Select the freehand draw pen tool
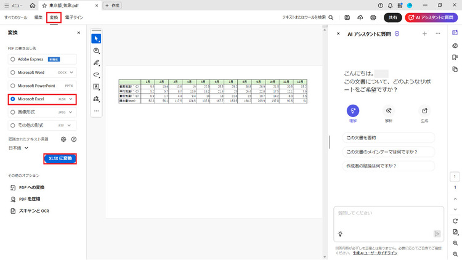The image size is (462, 260). (96, 63)
